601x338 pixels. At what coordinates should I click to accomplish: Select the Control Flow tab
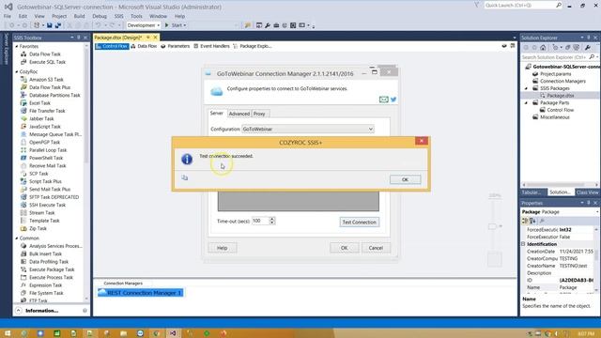click(x=112, y=46)
